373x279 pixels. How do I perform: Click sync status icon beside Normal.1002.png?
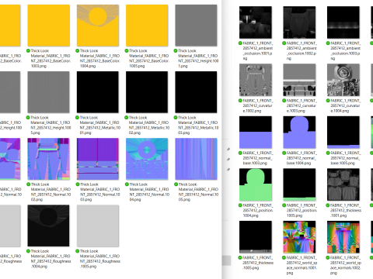click(x=28, y=184)
